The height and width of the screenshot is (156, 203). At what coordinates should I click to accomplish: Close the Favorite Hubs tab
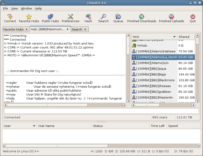[x=26, y=29]
